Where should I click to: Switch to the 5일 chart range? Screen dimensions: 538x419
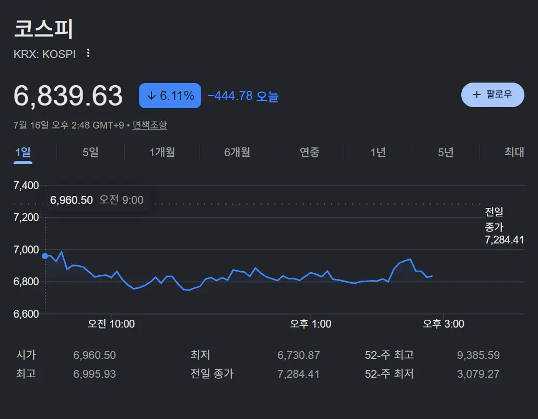(90, 152)
